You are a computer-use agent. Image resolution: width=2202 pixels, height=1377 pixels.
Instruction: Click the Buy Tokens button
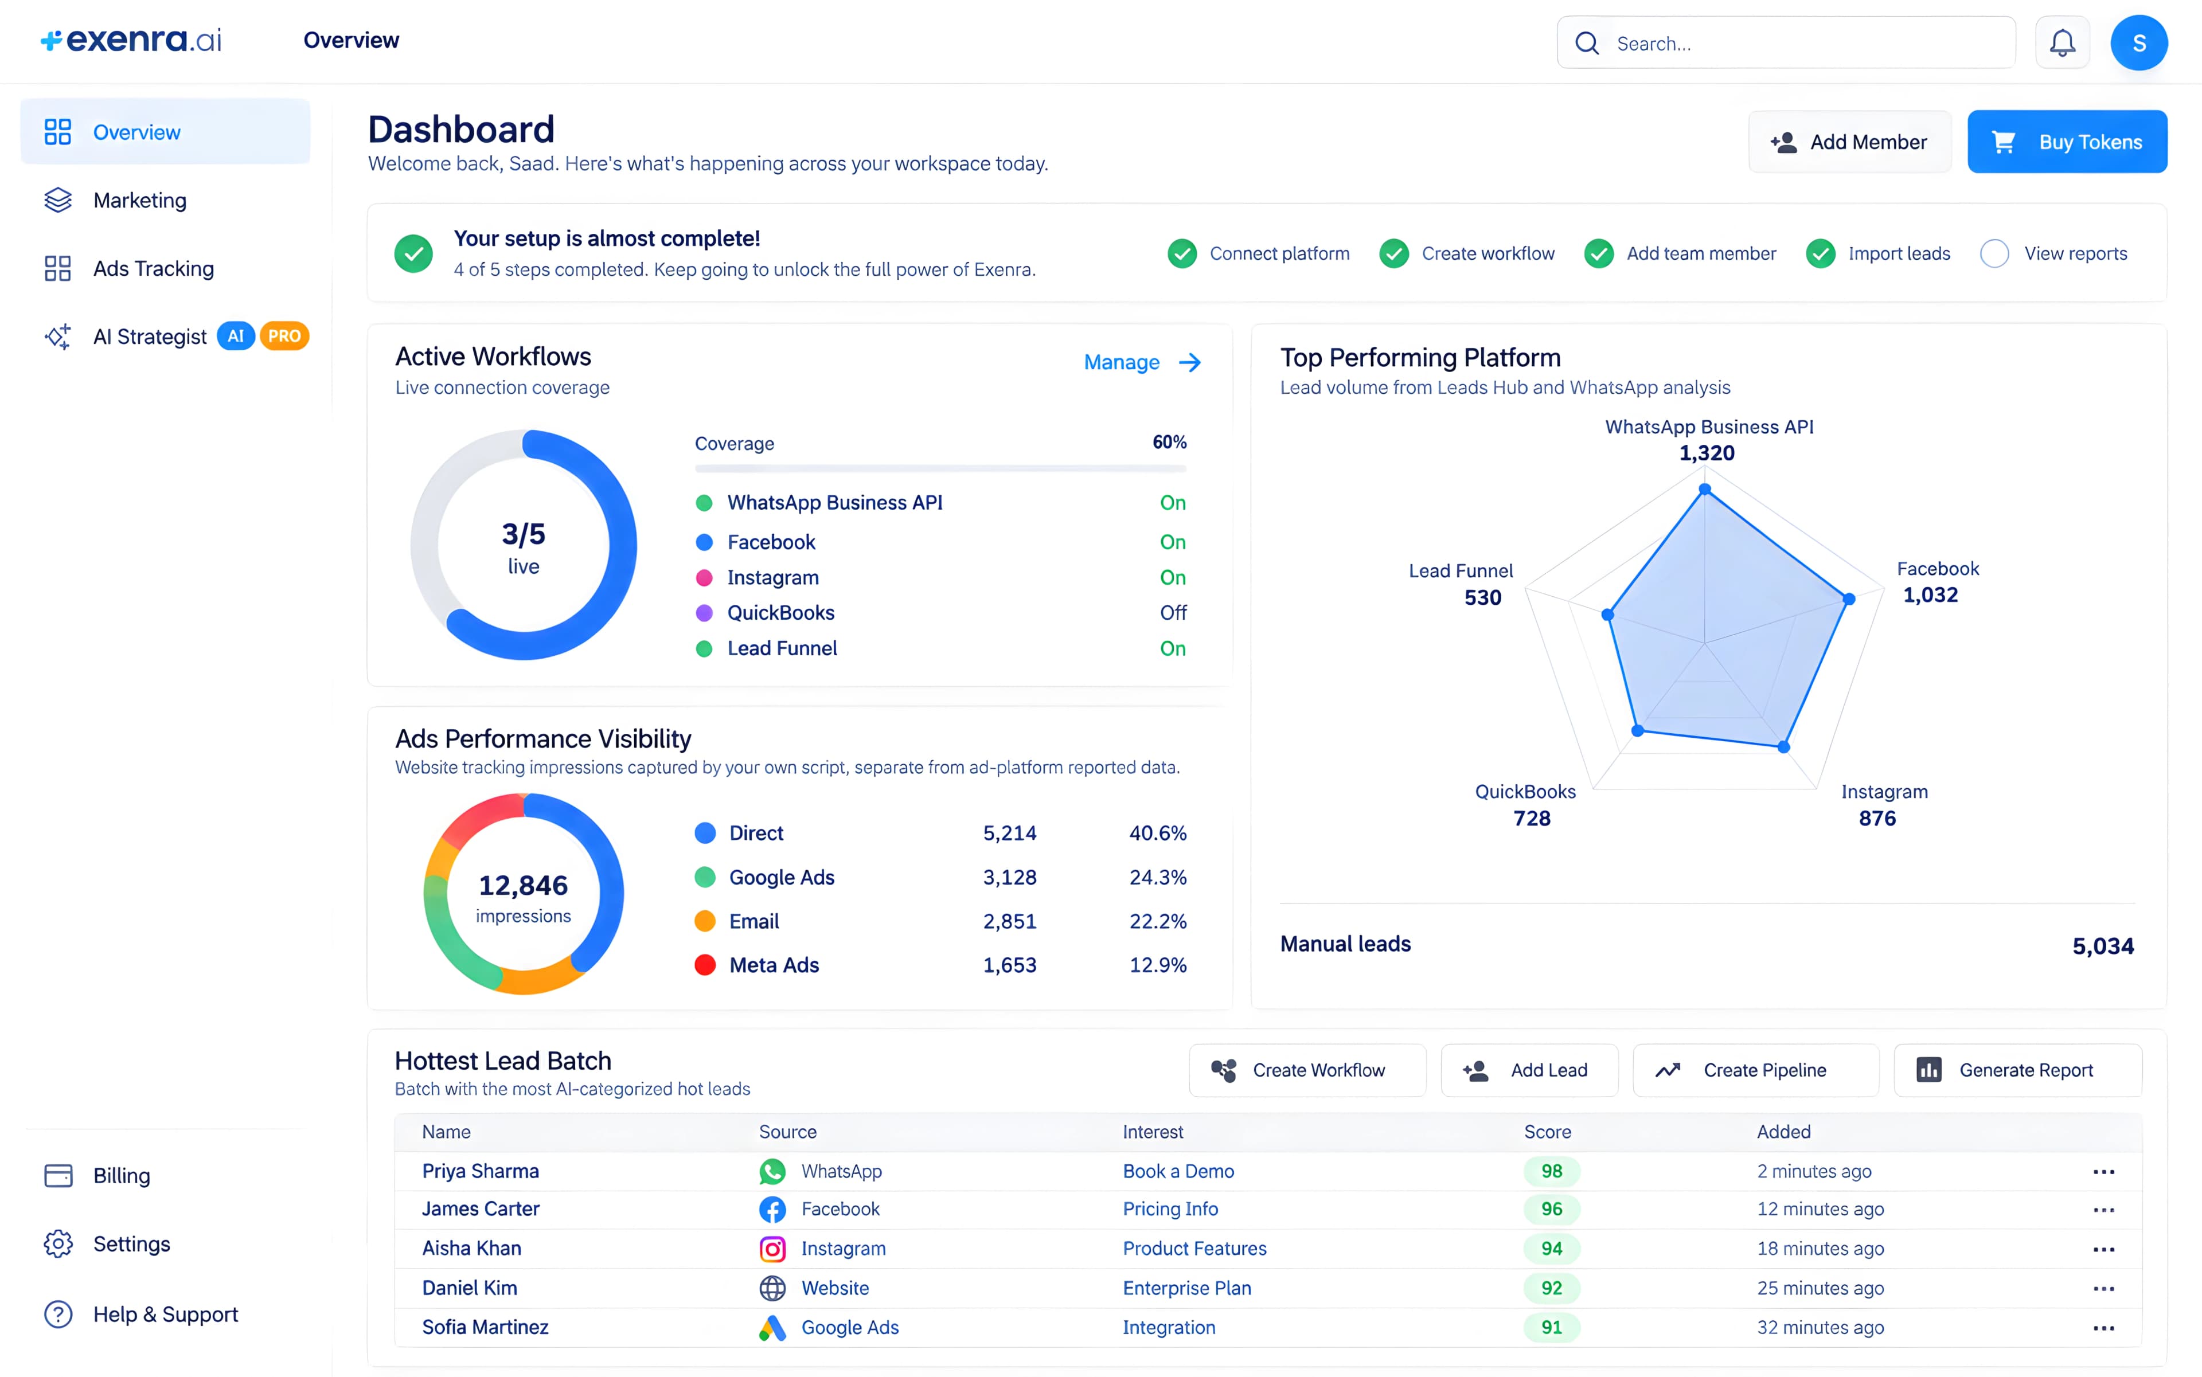2066,142
